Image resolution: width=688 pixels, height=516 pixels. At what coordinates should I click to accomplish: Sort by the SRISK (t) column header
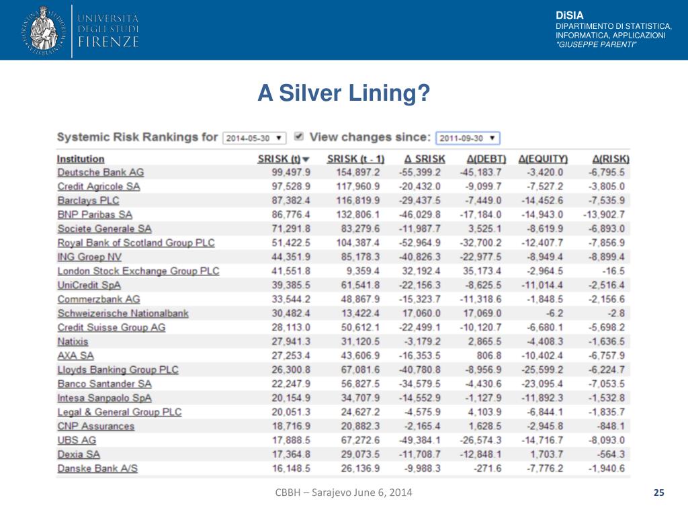pyautogui.click(x=279, y=159)
